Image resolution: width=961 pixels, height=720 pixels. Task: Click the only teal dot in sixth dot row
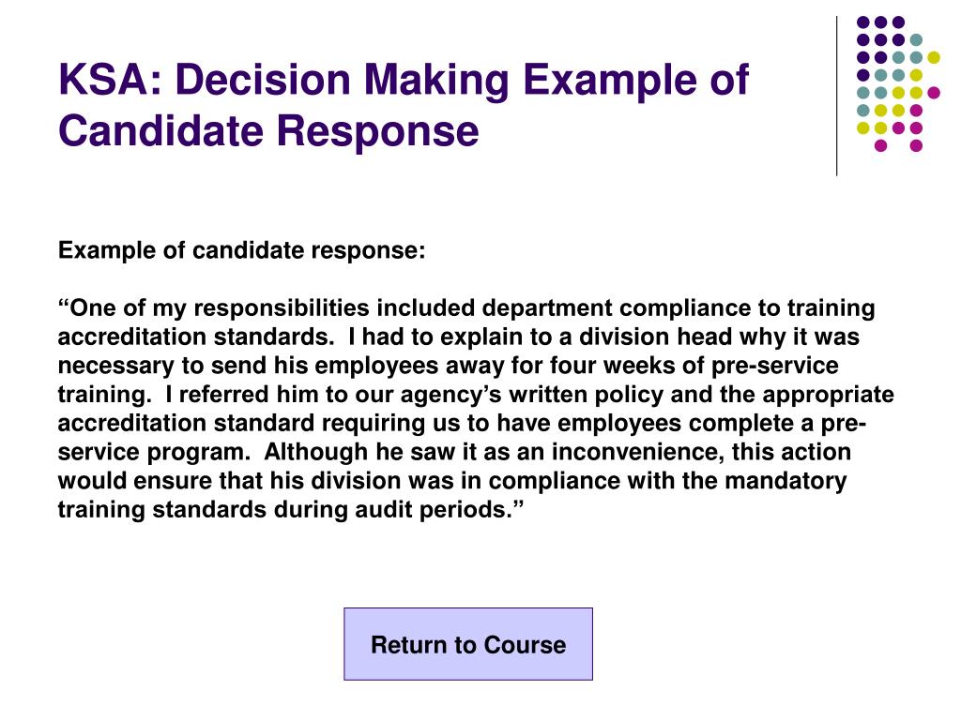pos(863,111)
